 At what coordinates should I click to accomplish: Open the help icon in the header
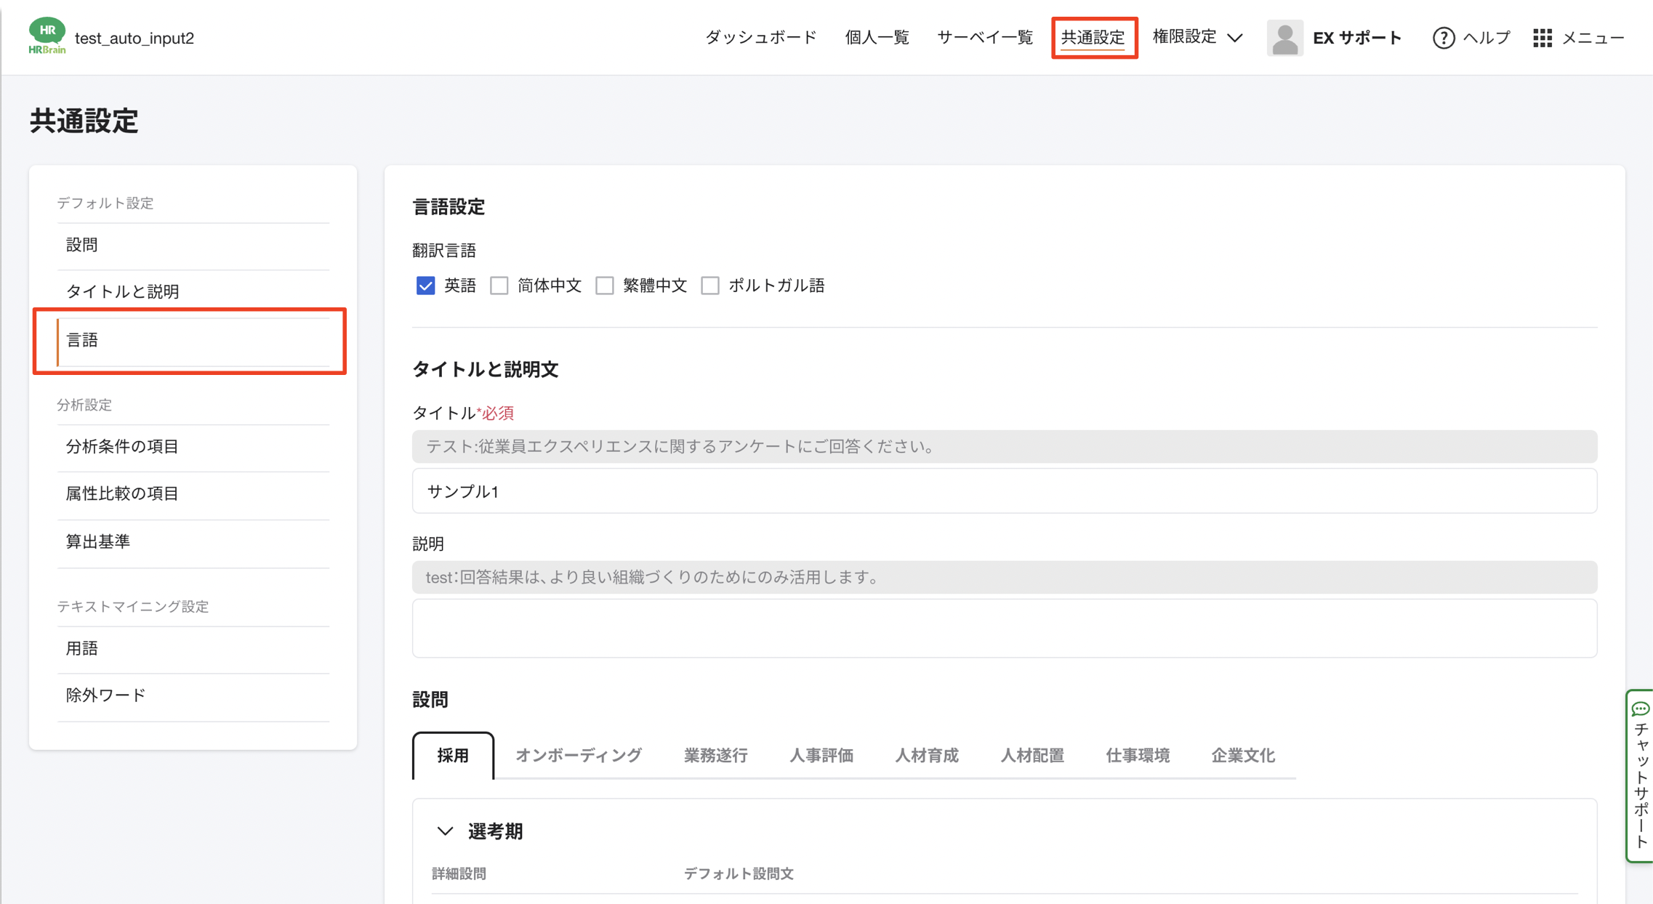tap(1443, 38)
